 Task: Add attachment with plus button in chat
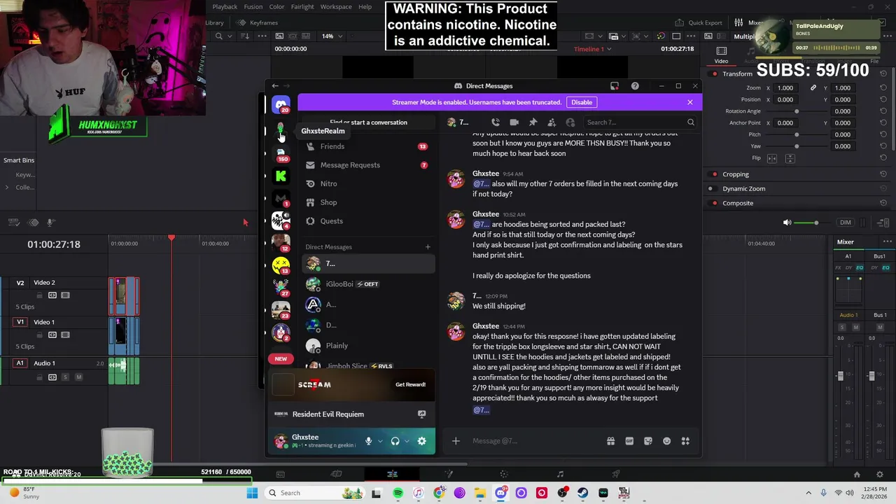click(x=456, y=441)
